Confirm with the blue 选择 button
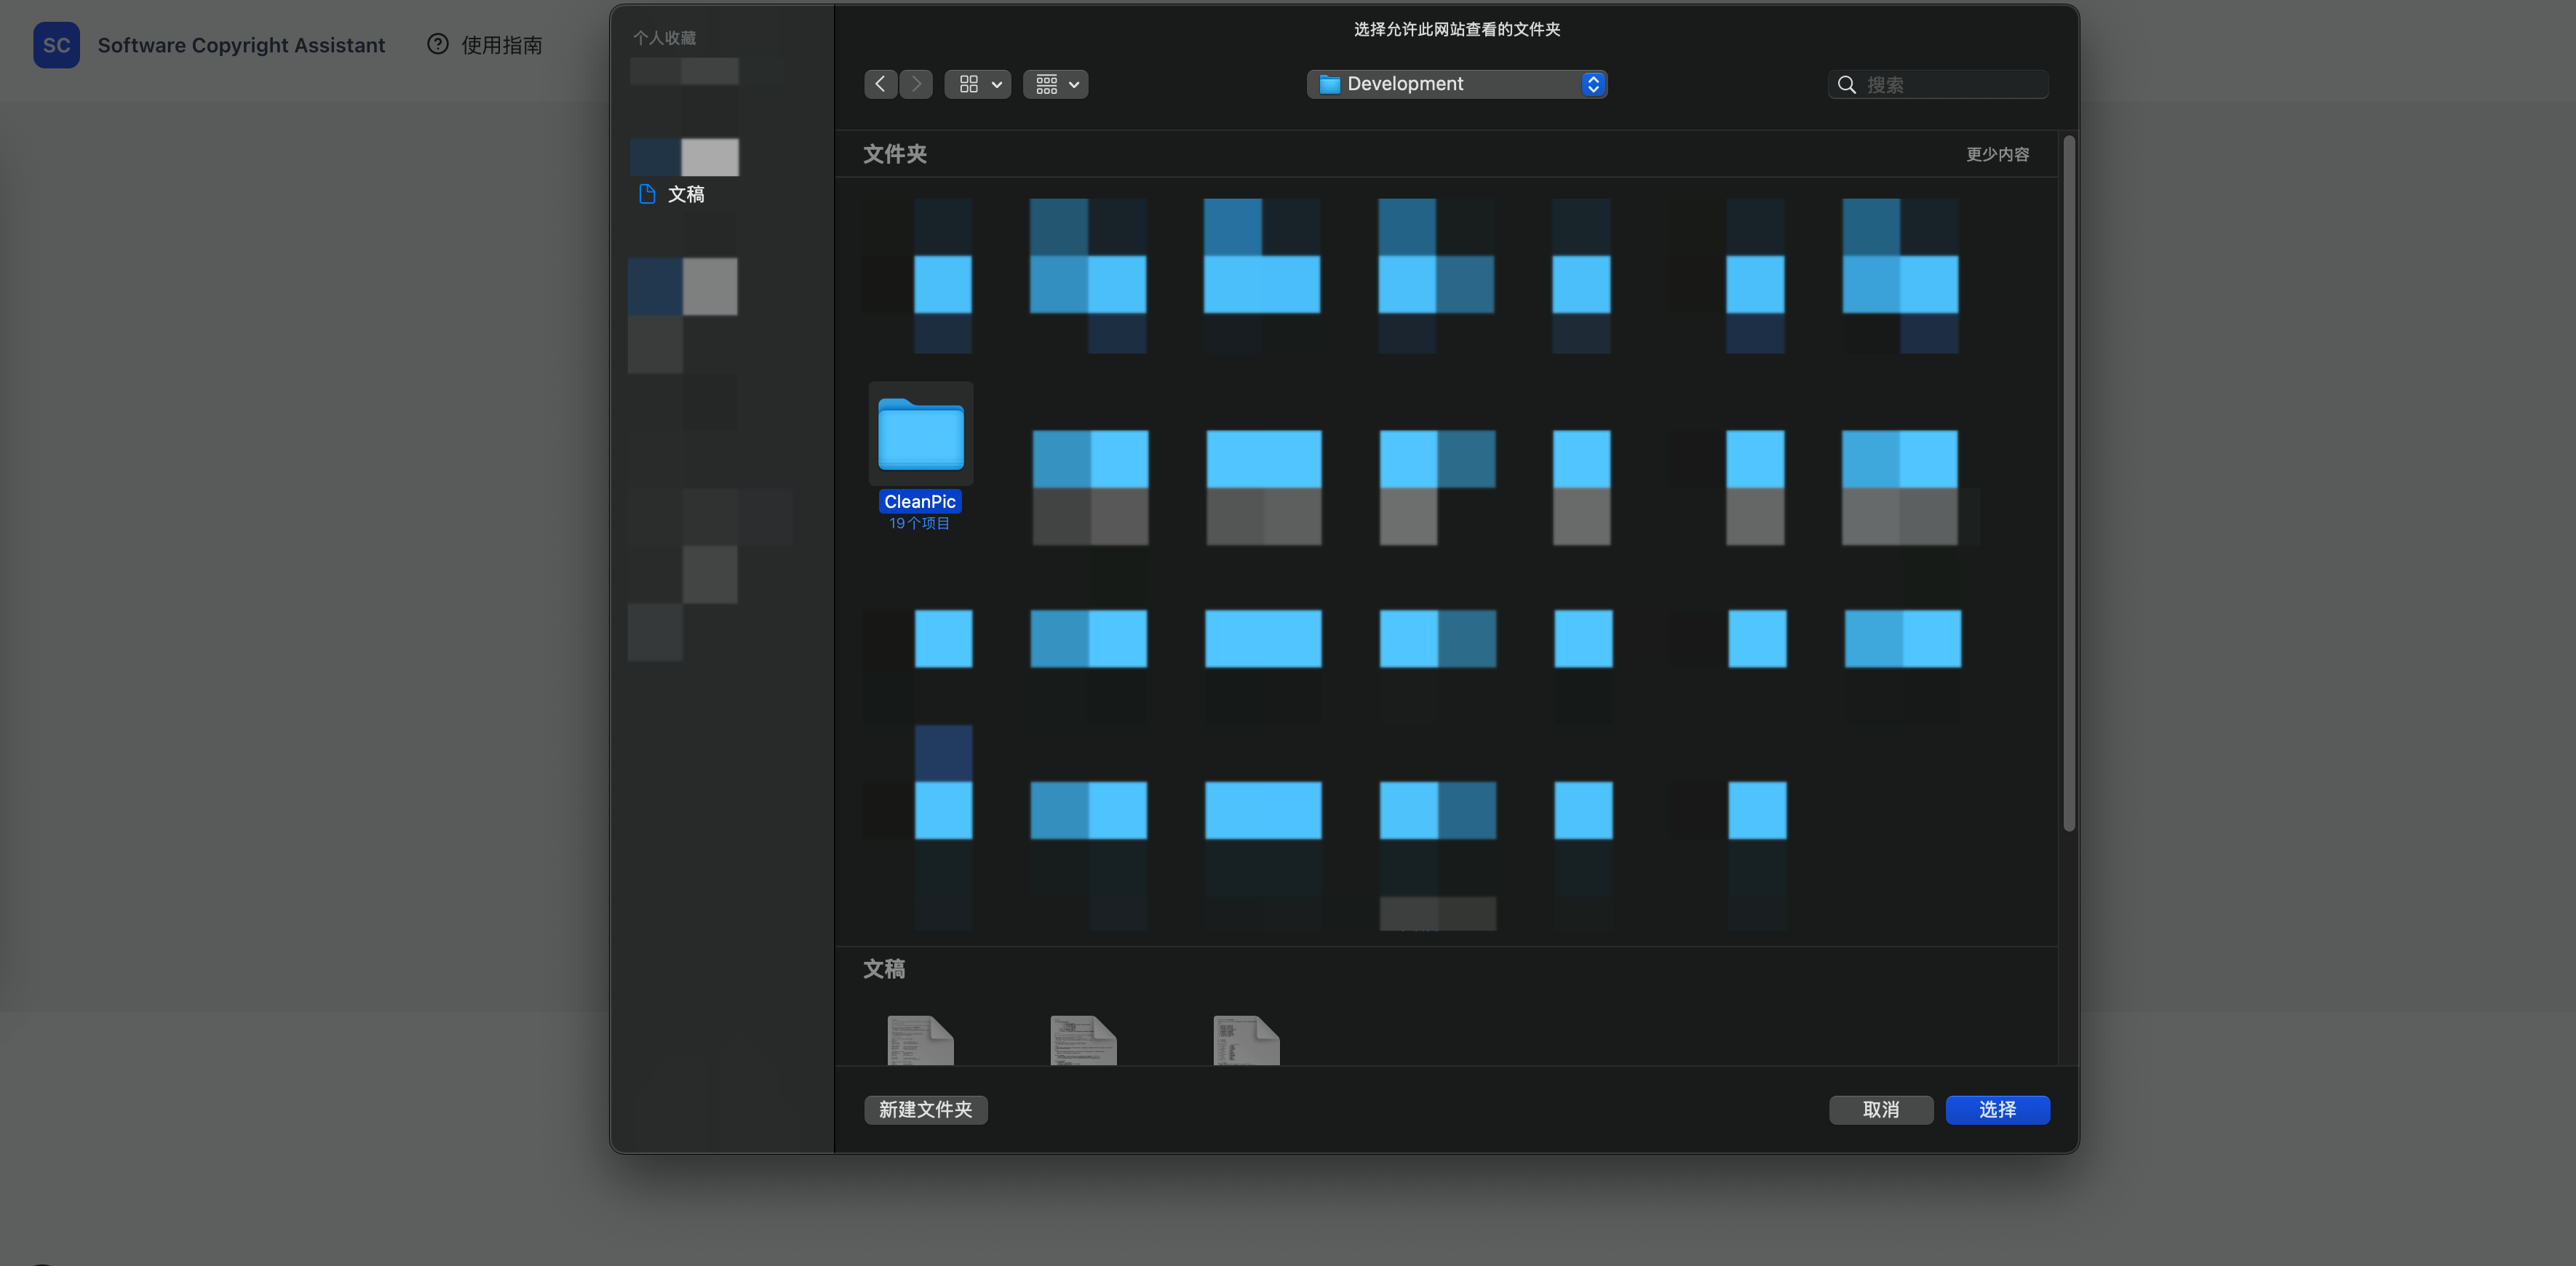Image resolution: width=2576 pixels, height=1266 pixels. [1997, 1109]
